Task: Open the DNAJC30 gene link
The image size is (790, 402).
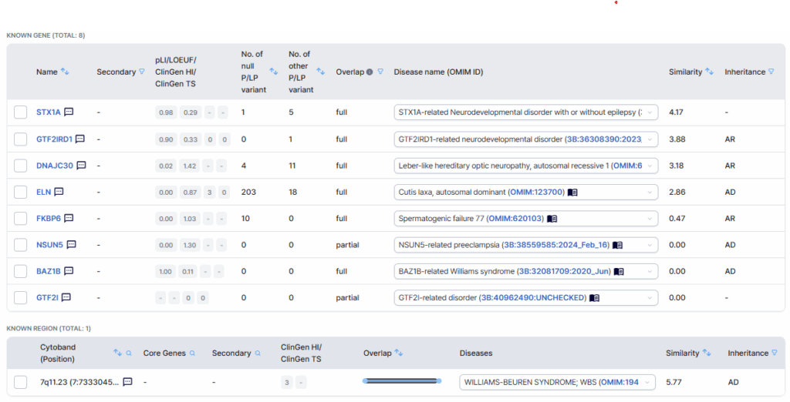Action: (x=54, y=166)
